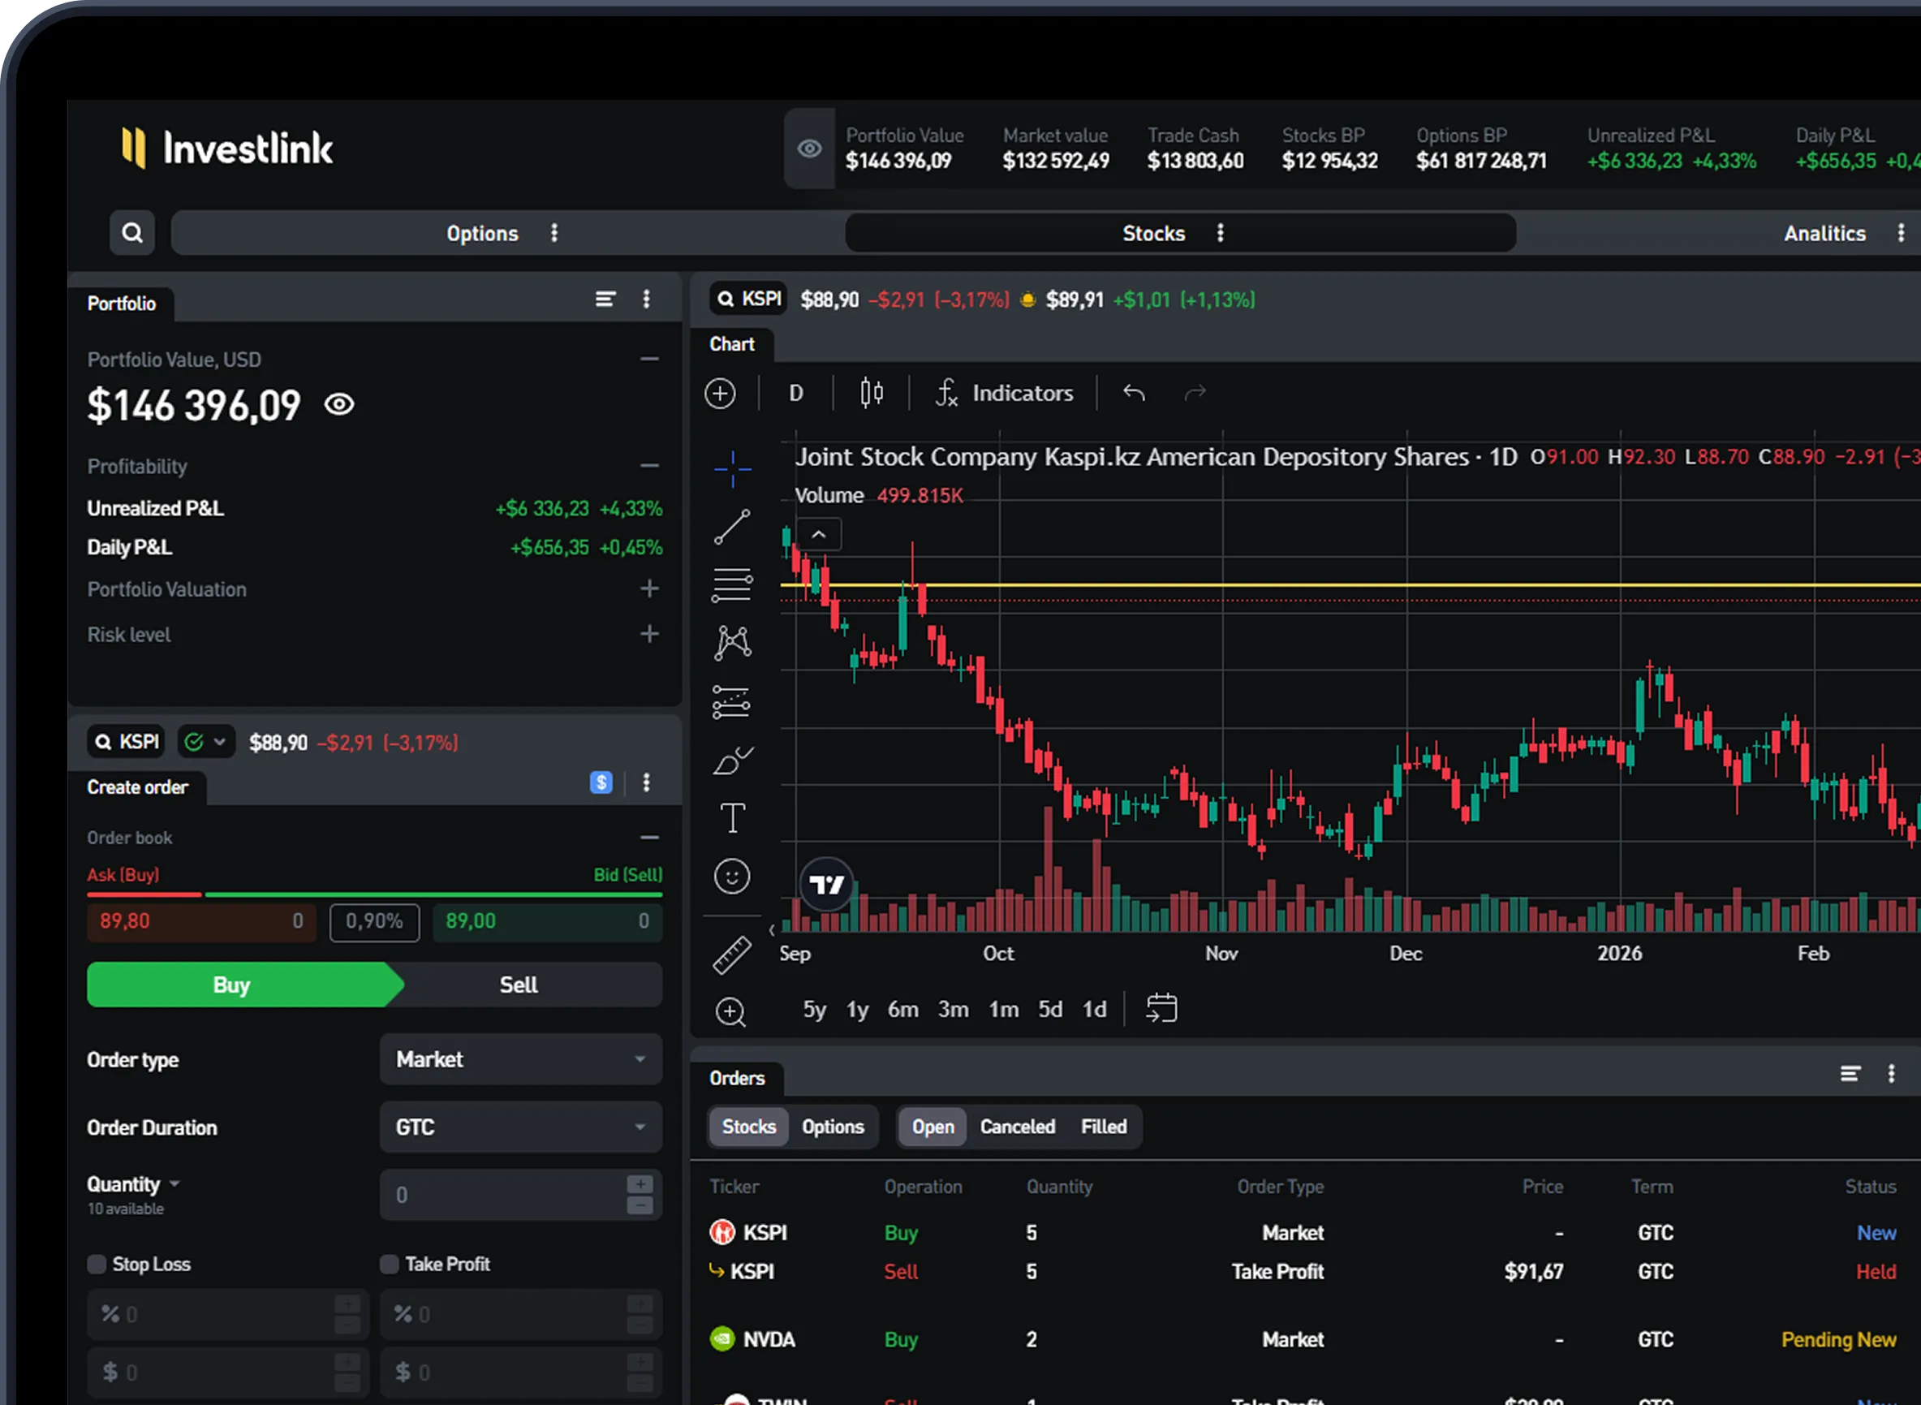This screenshot has height=1405, width=1921.
Task: Redo the chart action
Action: (1195, 393)
